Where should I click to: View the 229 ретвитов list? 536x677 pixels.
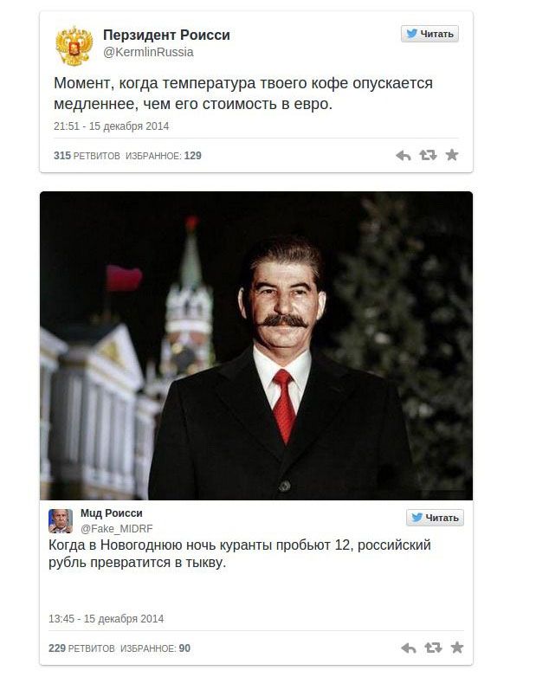point(81,648)
